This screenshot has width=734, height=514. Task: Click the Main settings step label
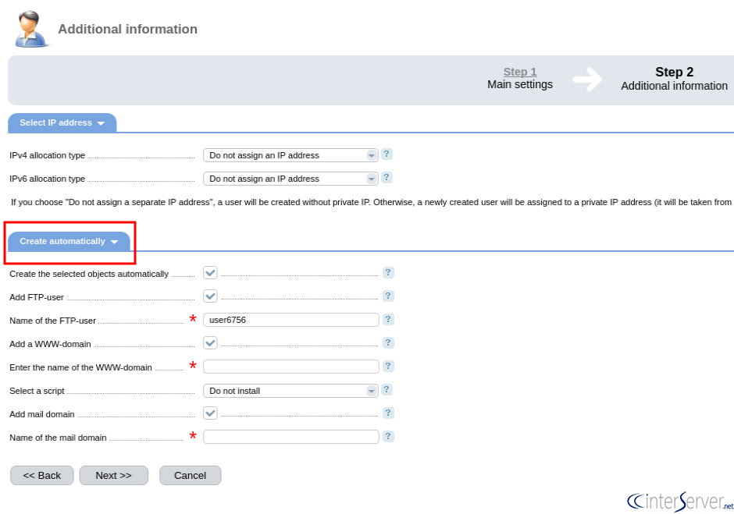(x=519, y=84)
